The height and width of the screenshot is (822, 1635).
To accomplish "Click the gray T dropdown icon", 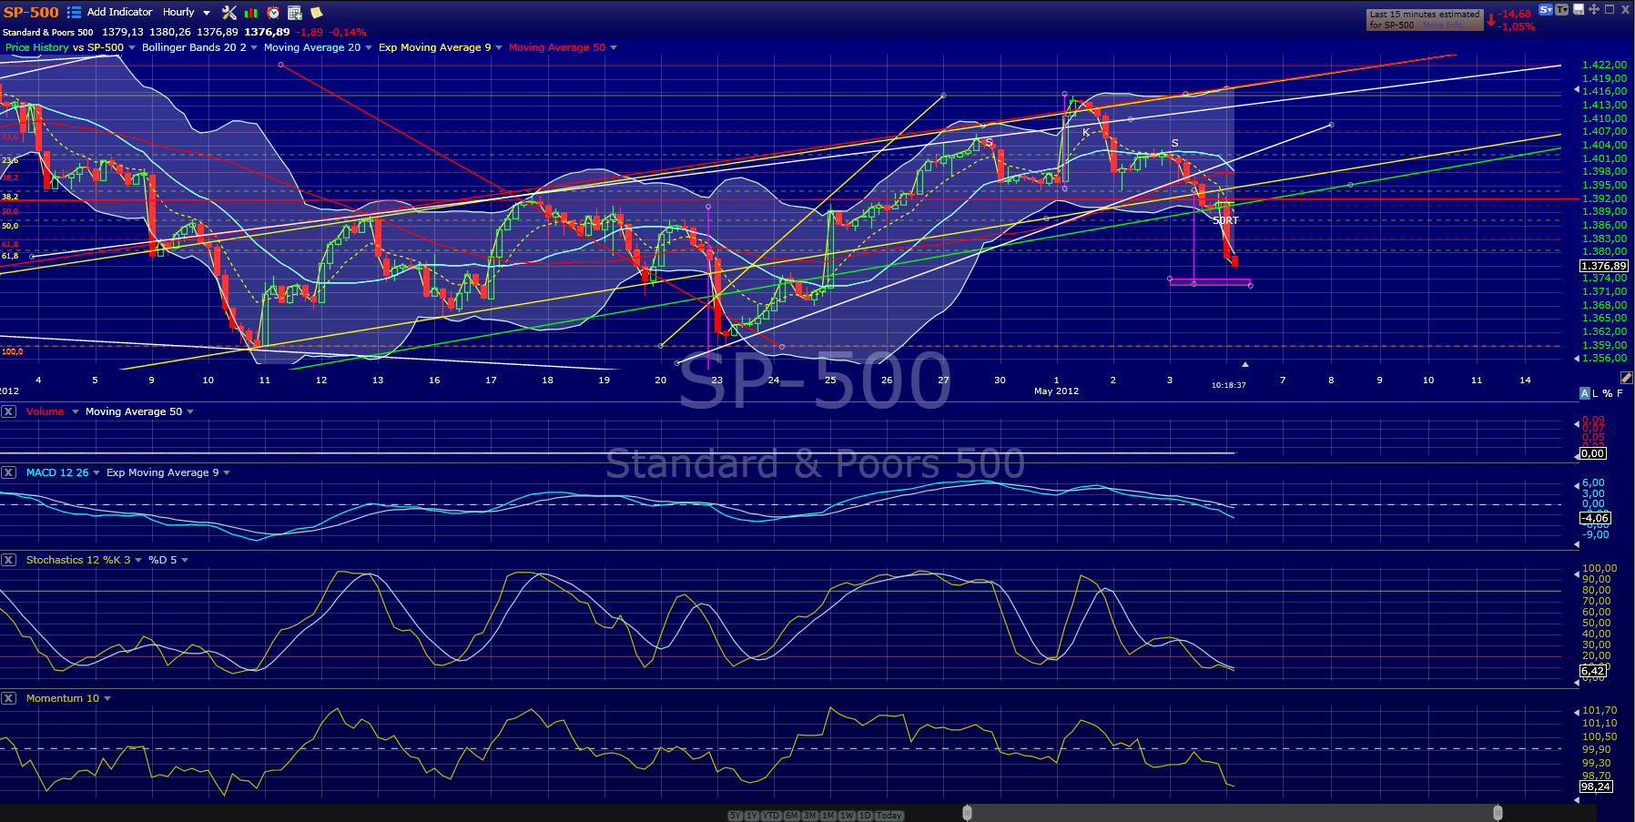I will (1562, 10).
